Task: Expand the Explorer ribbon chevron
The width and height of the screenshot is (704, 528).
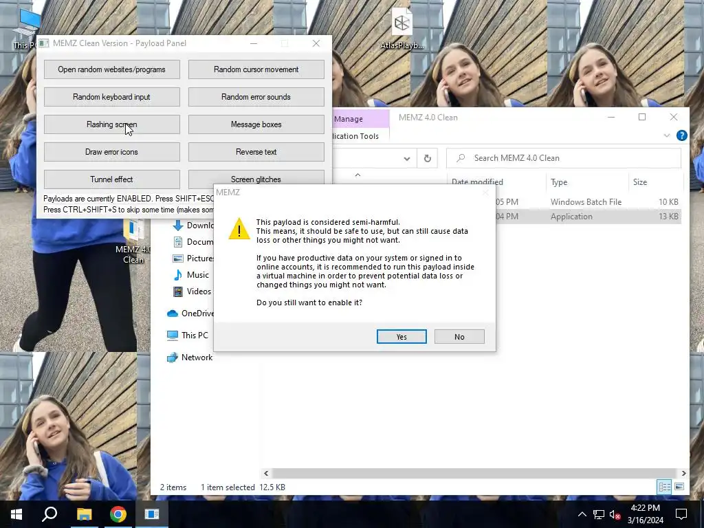Action: 667,135
